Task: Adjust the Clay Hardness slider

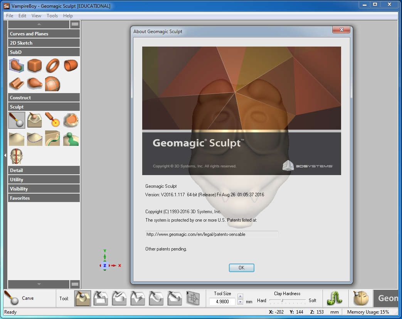Action: [x=283, y=301]
